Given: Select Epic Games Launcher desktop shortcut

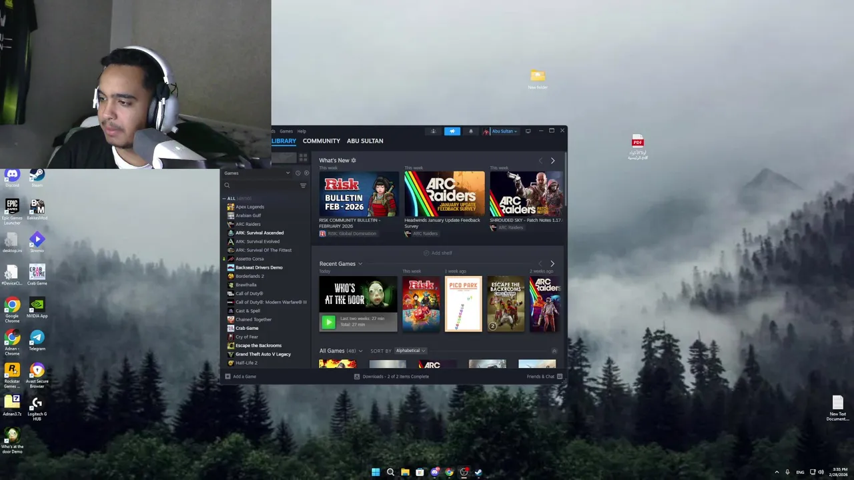Looking at the screenshot, I should [x=12, y=211].
